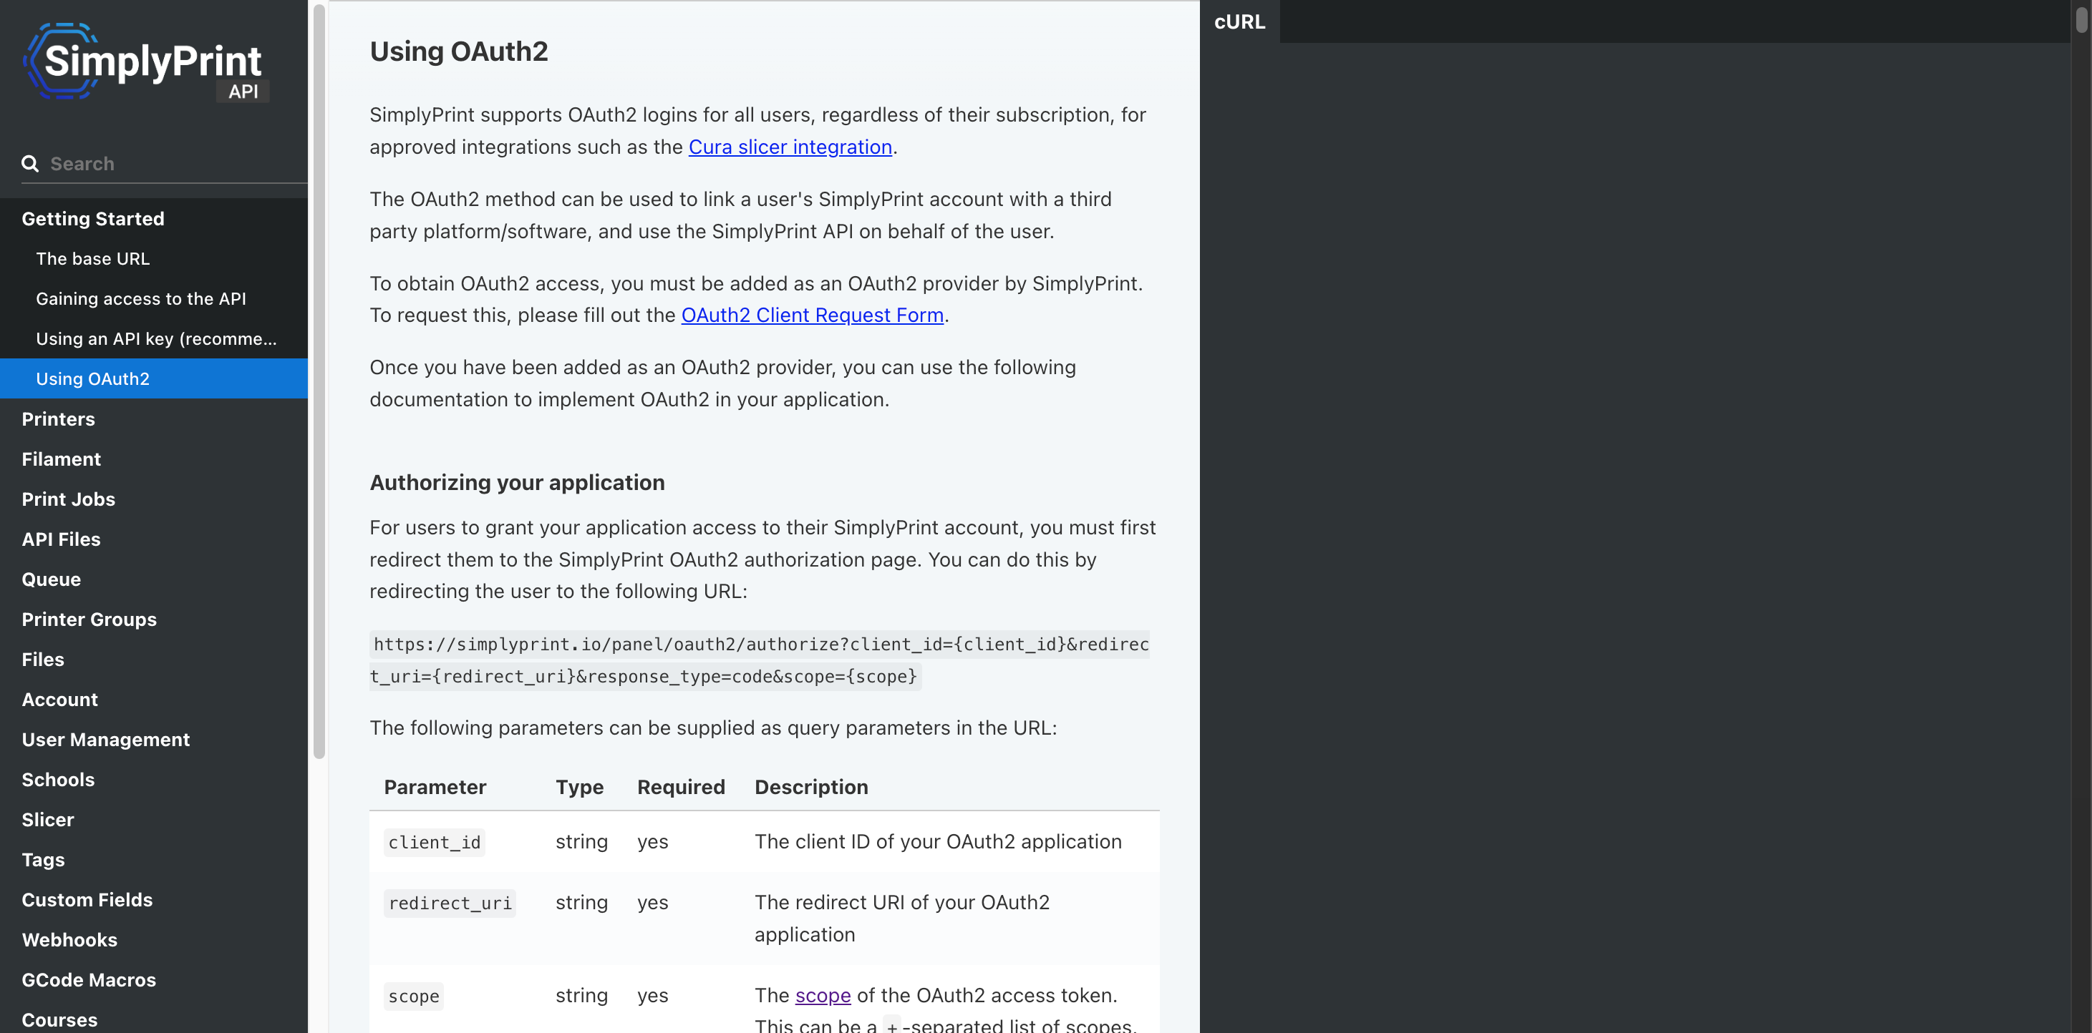Click the search magnifier icon
The height and width of the screenshot is (1033, 2092).
[x=30, y=164]
